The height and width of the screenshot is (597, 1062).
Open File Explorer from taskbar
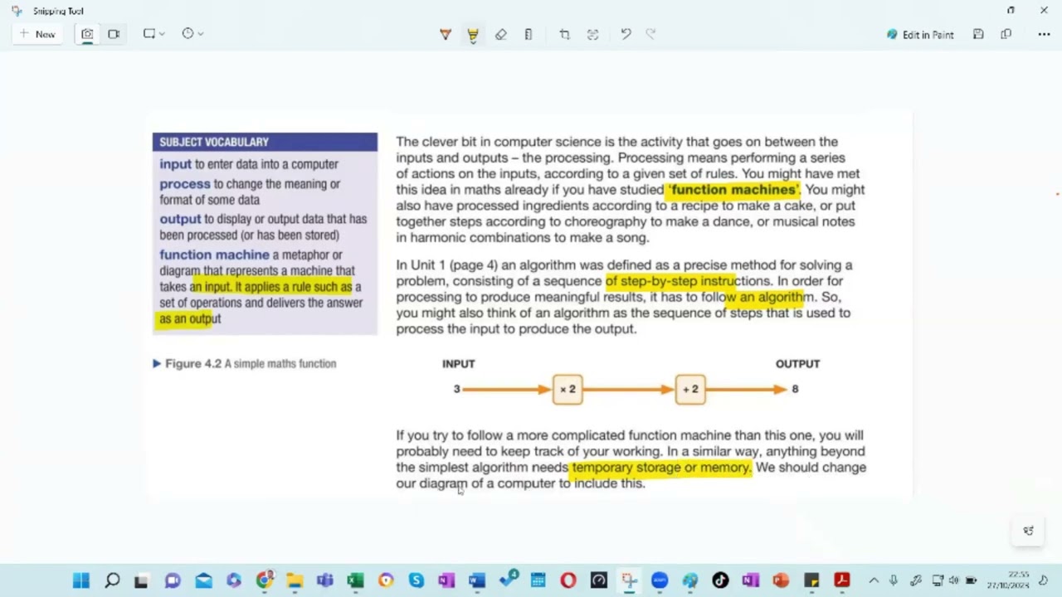[295, 580]
